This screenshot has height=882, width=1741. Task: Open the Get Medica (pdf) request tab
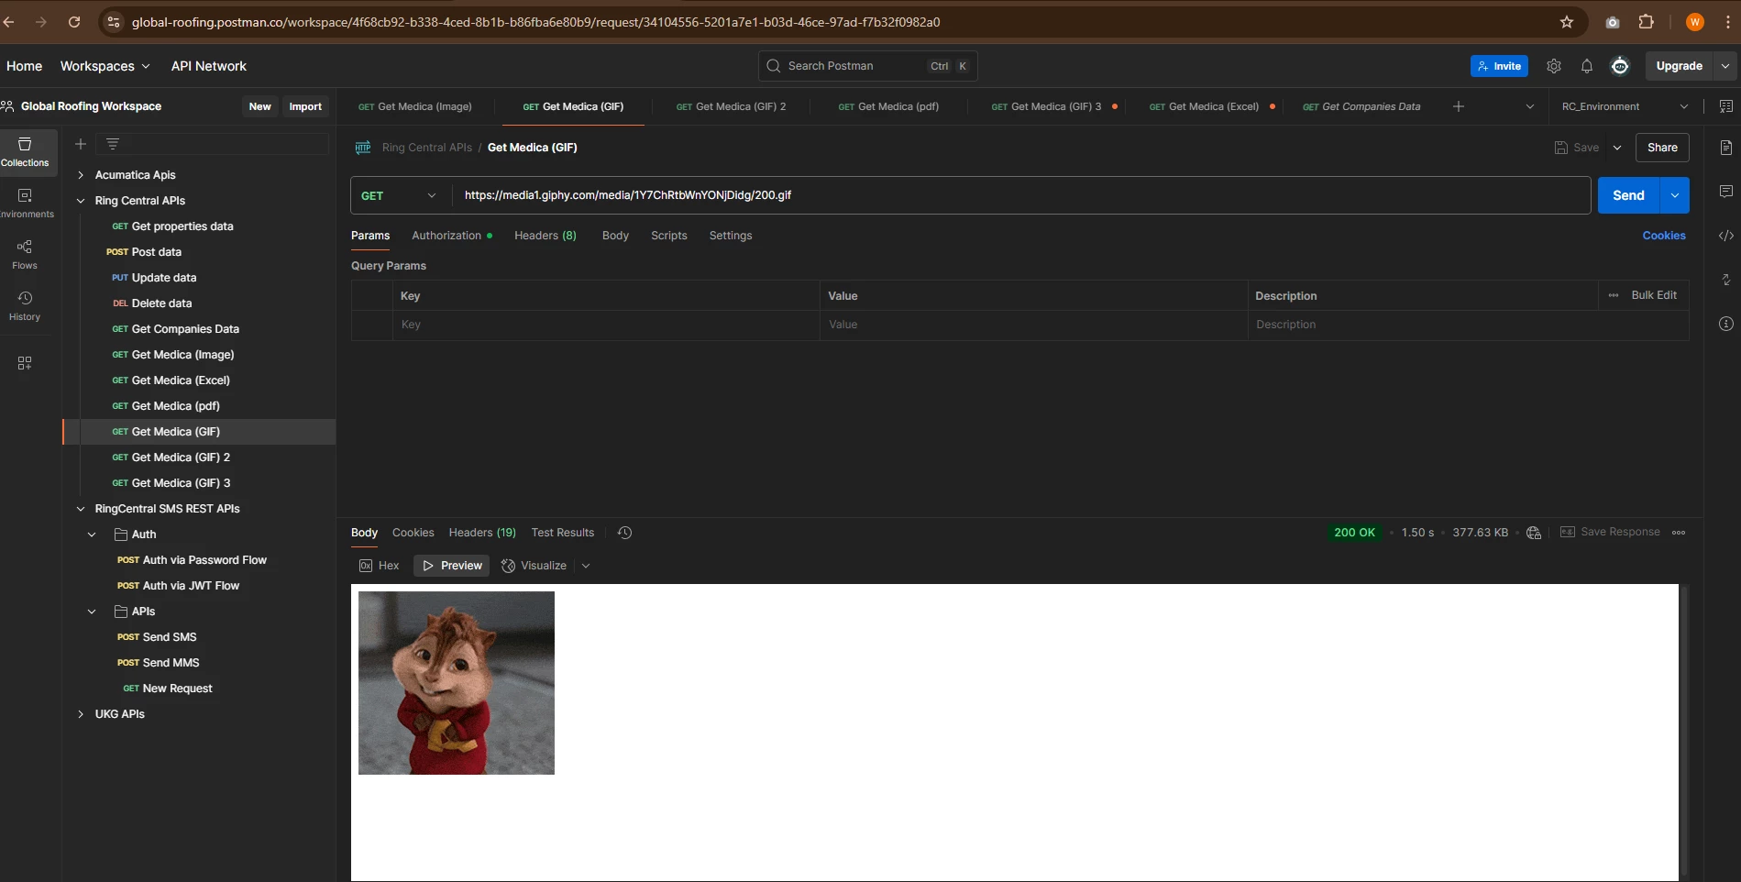[x=887, y=106]
